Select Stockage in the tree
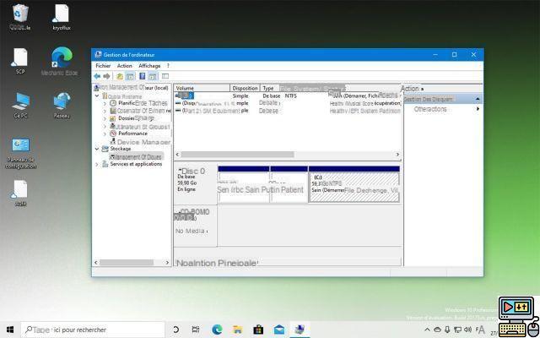The image size is (540, 338). pyautogui.click(x=120, y=149)
